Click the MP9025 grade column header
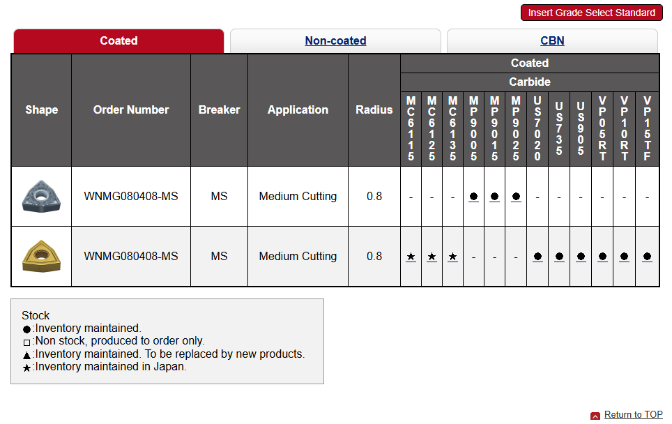 click(516, 128)
